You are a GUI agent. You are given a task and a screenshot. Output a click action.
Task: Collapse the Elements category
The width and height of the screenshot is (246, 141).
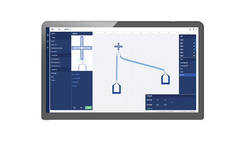tap(70, 69)
